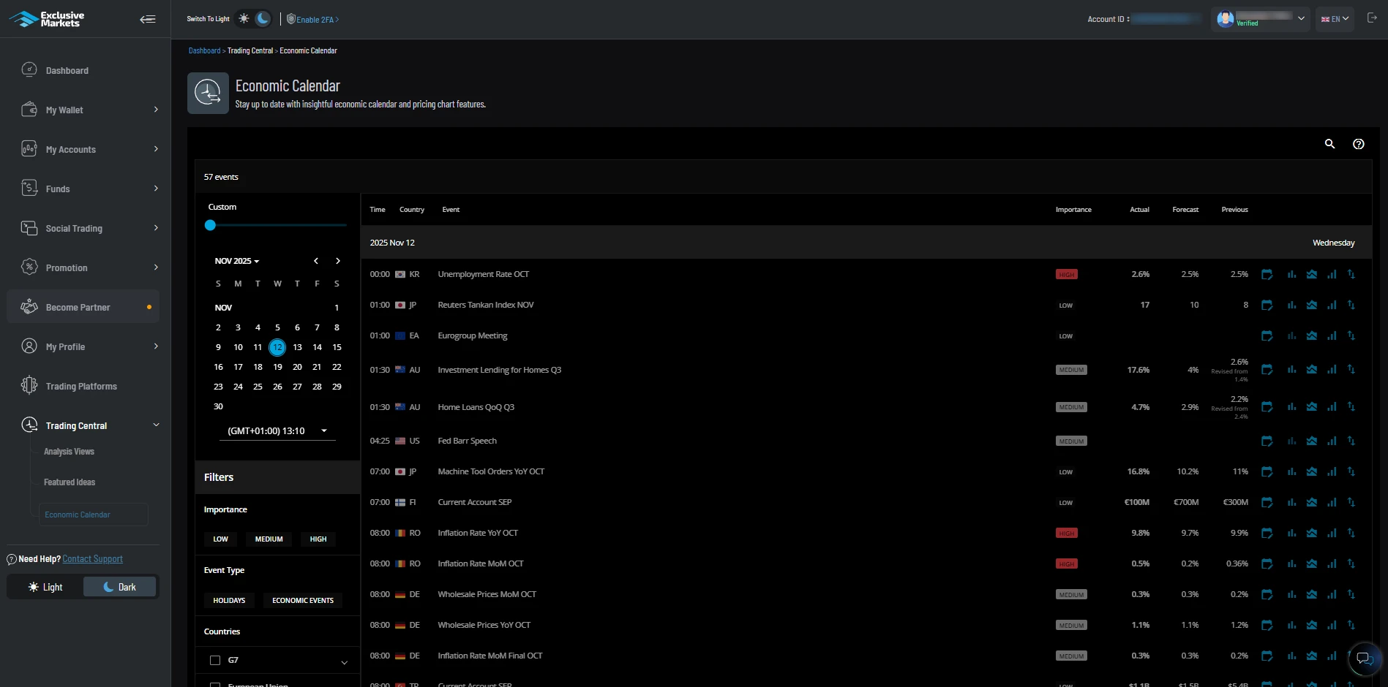Go to next month in the calendar

pyautogui.click(x=337, y=261)
